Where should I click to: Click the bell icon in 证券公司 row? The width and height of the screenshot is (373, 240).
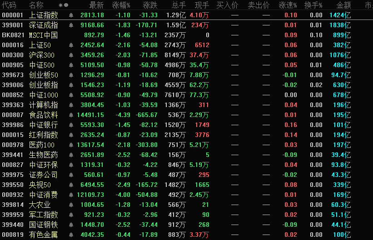click(x=71, y=175)
